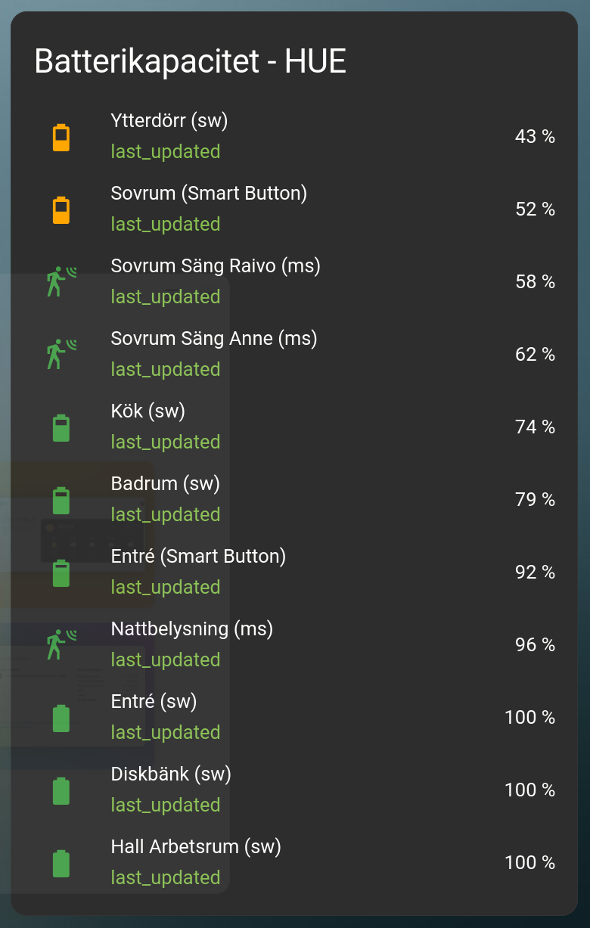Screen dimensions: 590x928
Task: Click the 100 % value for Hall Arbetsrum
Action: [529, 863]
